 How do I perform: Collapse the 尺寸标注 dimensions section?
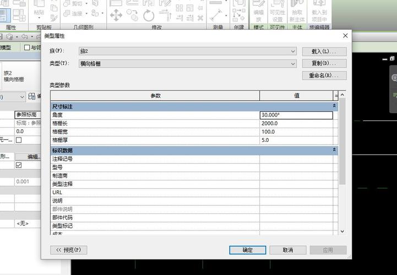[x=334, y=106]
